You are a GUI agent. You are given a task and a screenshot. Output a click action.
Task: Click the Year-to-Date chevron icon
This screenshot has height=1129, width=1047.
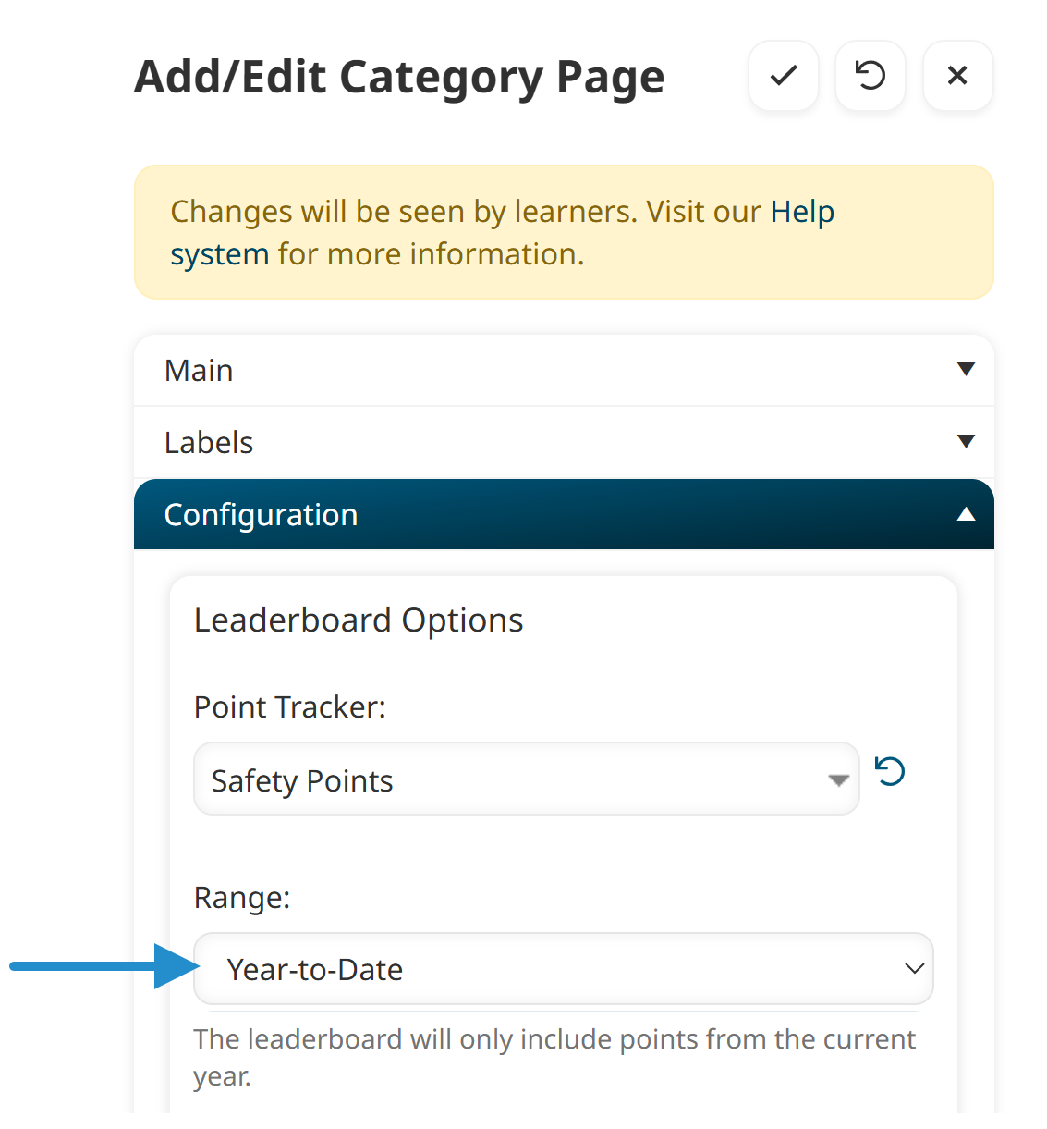click(914, 969)
